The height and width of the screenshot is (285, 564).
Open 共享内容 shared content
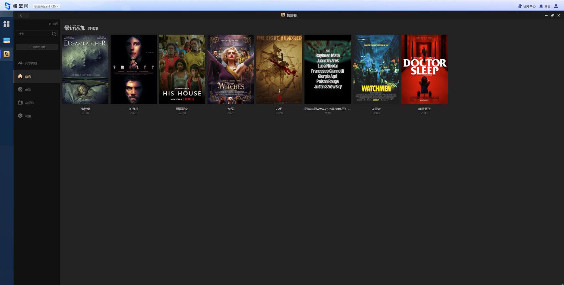[31, 63]
